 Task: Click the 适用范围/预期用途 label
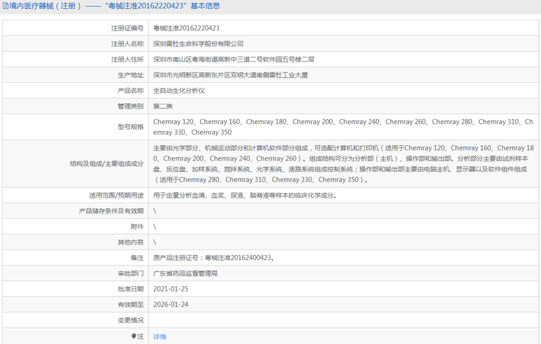click(116, 195)
